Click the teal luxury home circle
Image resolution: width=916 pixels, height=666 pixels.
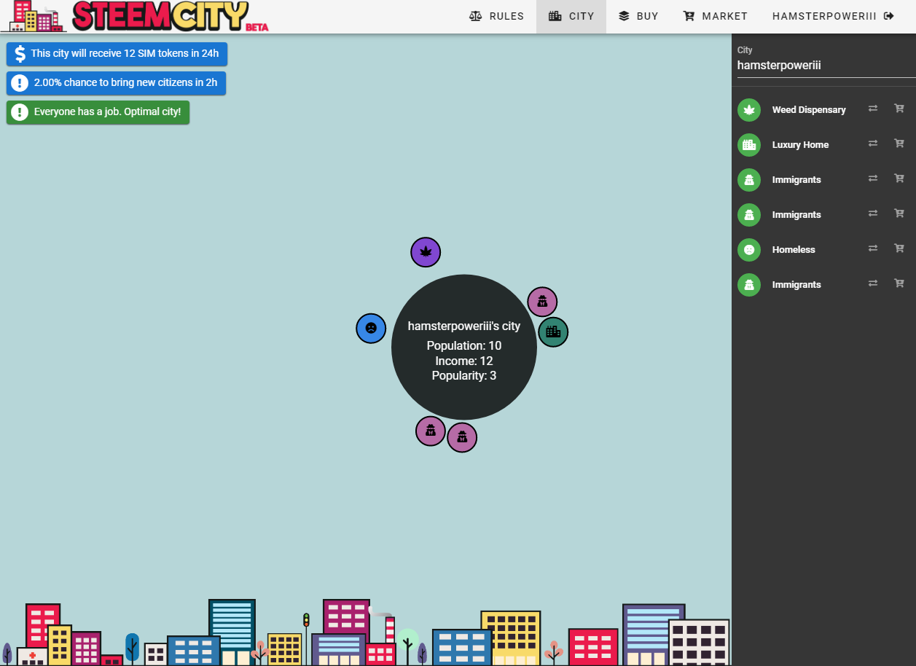click(553, 332)
